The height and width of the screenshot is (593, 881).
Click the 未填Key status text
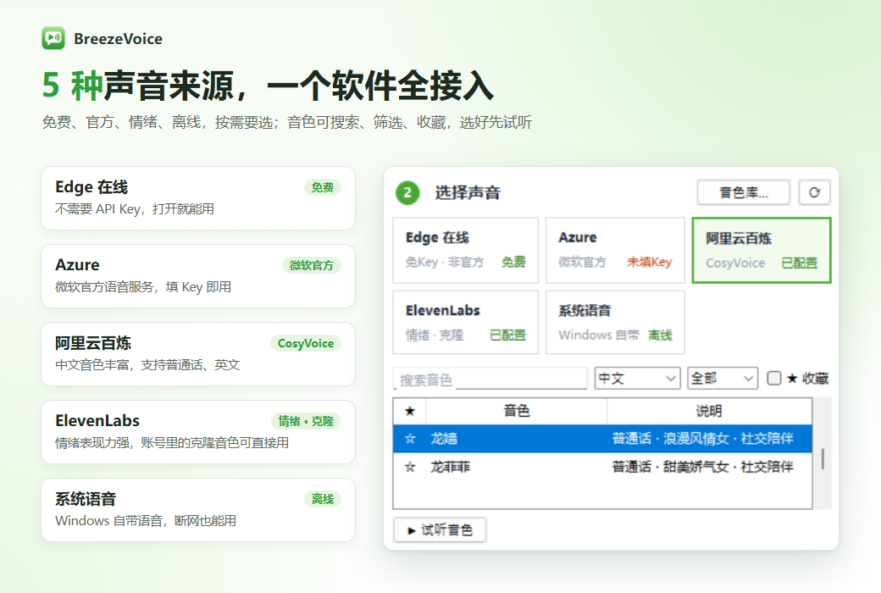[649, 262]
